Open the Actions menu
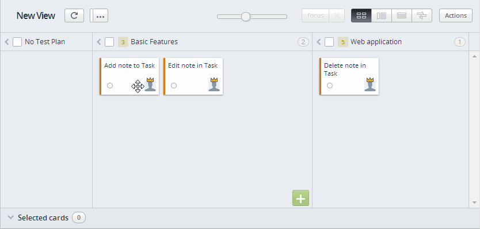Viewport: 480px width, 229px height. click(x=455, y=15)
